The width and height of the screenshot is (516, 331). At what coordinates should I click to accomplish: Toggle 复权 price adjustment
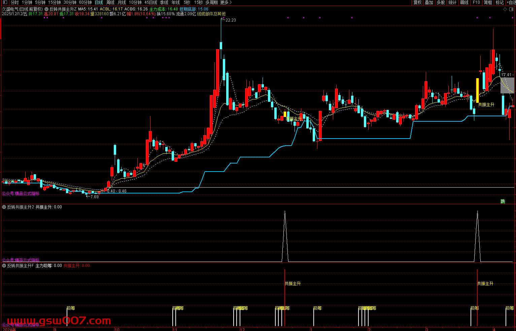pyautogui.click(x=417, y=2)
